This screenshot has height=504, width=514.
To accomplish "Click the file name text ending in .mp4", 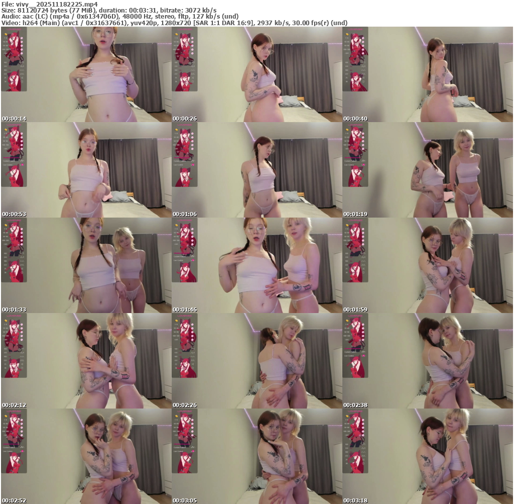I will (x=49, y=4).
